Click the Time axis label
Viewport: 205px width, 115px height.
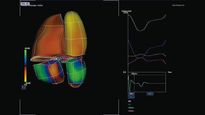(x=170, y=72)
